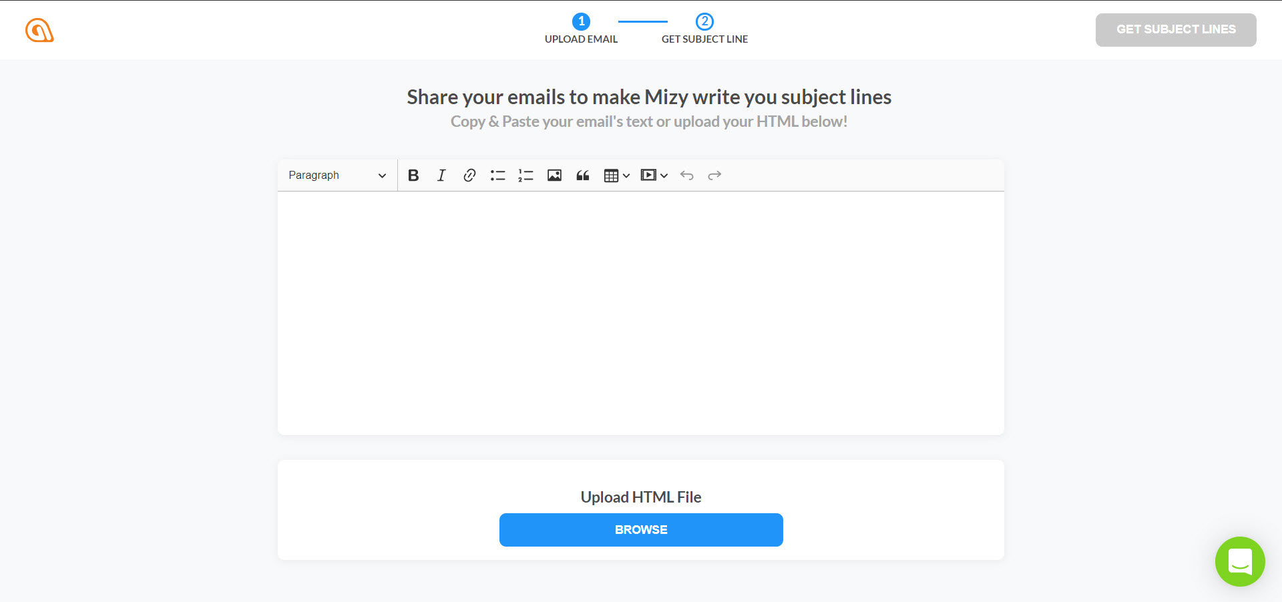This screenshot has width=1282, height=602.
Task: Toggle italic formatting in the editor toolbar
Action: click(x=441, y=175)
